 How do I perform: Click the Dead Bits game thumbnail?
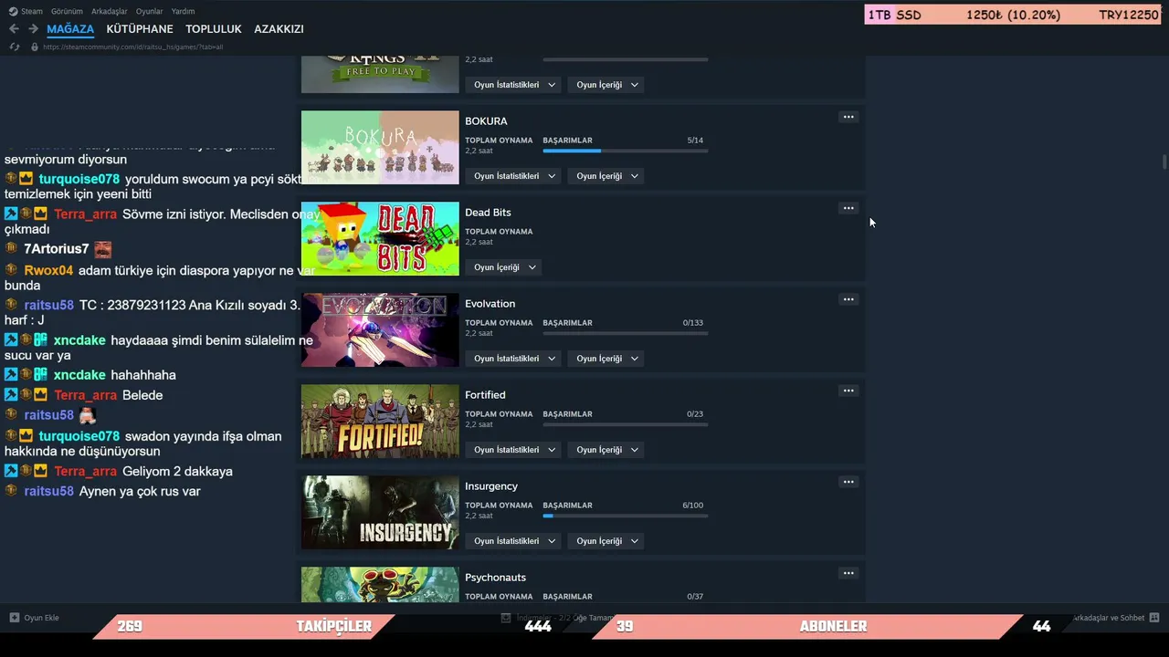[x=380, y=239]
